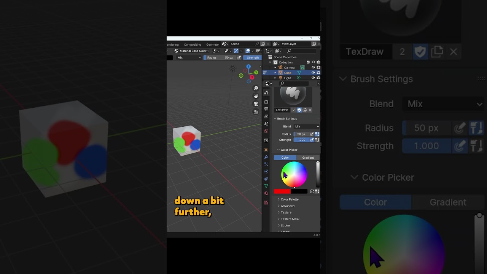Toggle strength pressure icon in Brush Settings
This screenshot has height=274, width=487.
(312, 140)
